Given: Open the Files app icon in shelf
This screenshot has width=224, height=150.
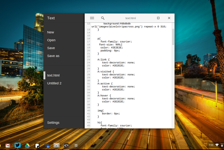Looking at the screenshot, I should (x=47, y=146).
